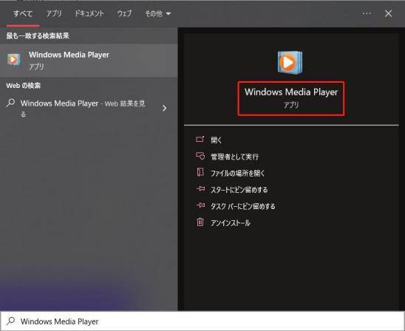Screen dimensions: 405x331
Task: Choose アンインストール
Action: pyautogui.click(x=231, y=223)
